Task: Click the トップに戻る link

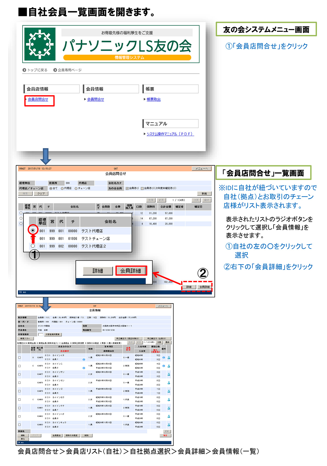Action: (x=35, y=70)
